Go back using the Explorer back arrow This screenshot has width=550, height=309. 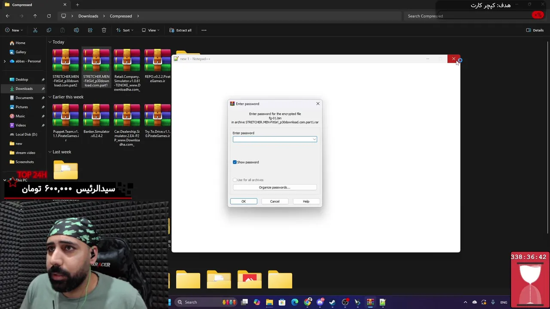point(8,16)
